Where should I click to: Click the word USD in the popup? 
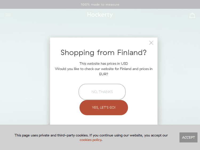pos(124,64)
